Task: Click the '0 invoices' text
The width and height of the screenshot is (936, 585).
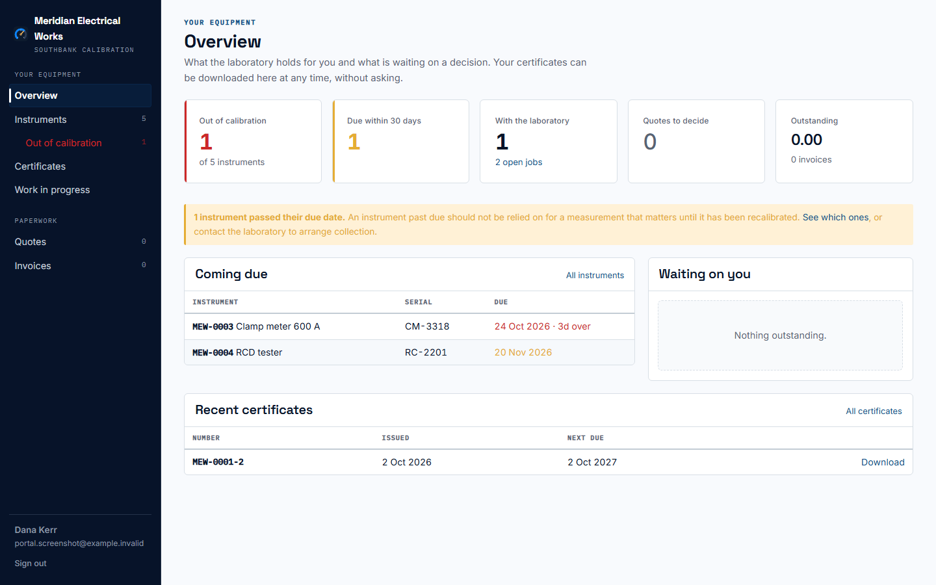Action: click(x=811, y=160)
